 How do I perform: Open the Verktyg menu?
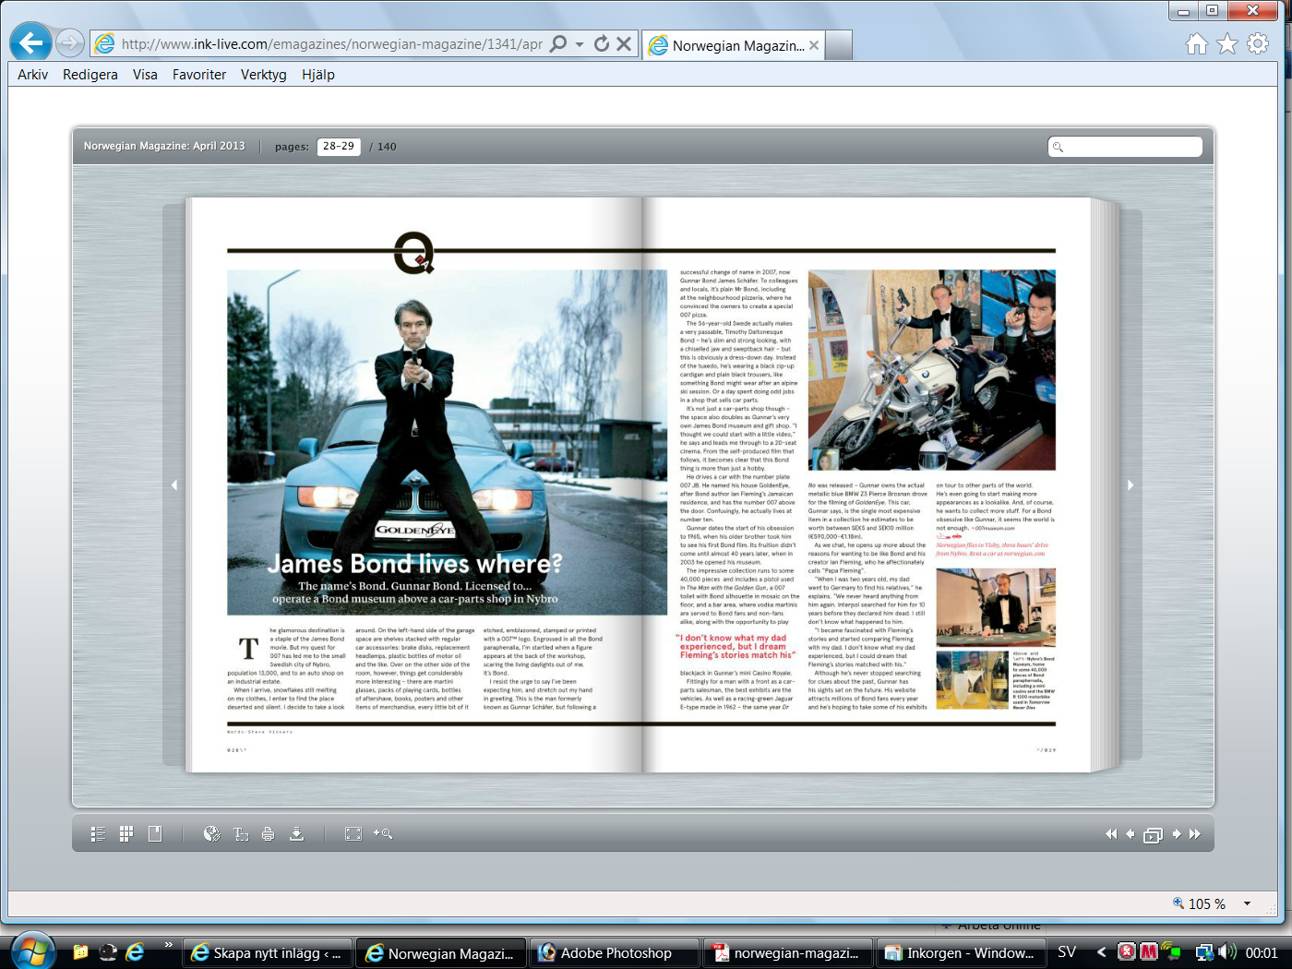click(263, 75)
